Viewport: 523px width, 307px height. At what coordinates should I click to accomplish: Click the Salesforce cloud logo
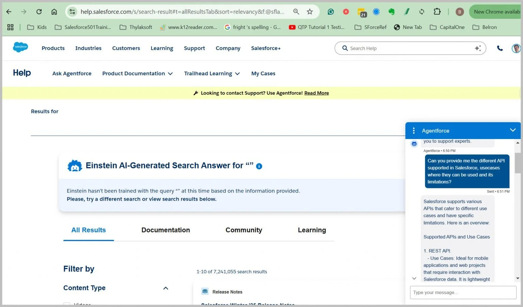click(x=20, y=47)
